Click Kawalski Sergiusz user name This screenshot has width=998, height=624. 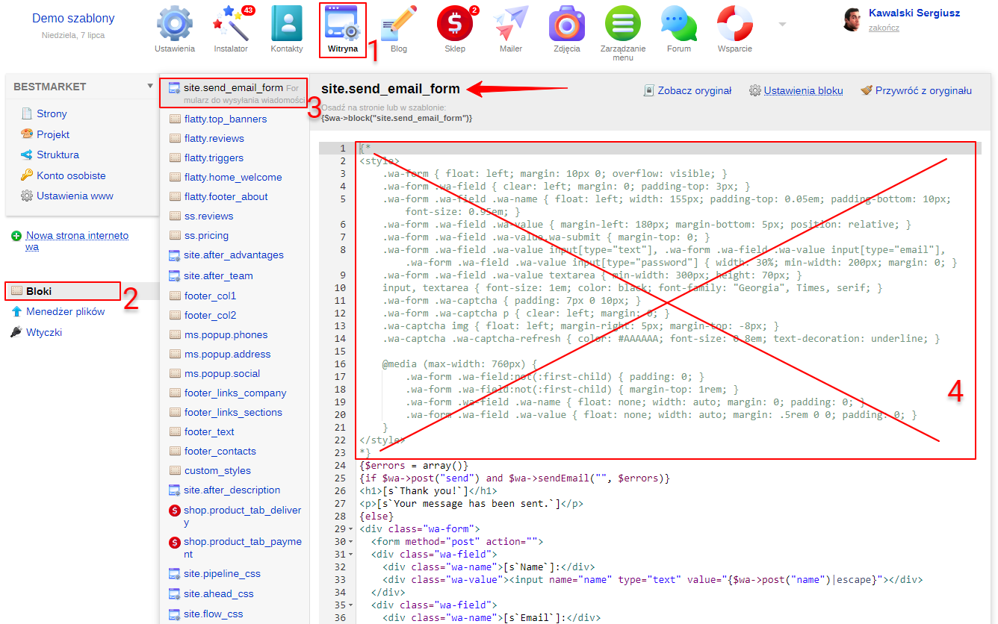click(914, 13)
